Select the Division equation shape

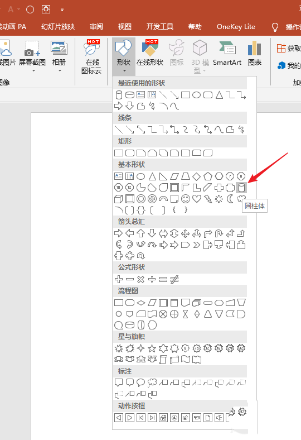click(x=152, y=279)
